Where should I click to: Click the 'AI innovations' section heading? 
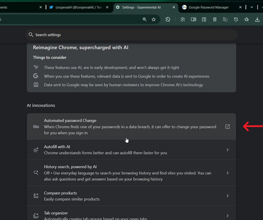(41, 106)
